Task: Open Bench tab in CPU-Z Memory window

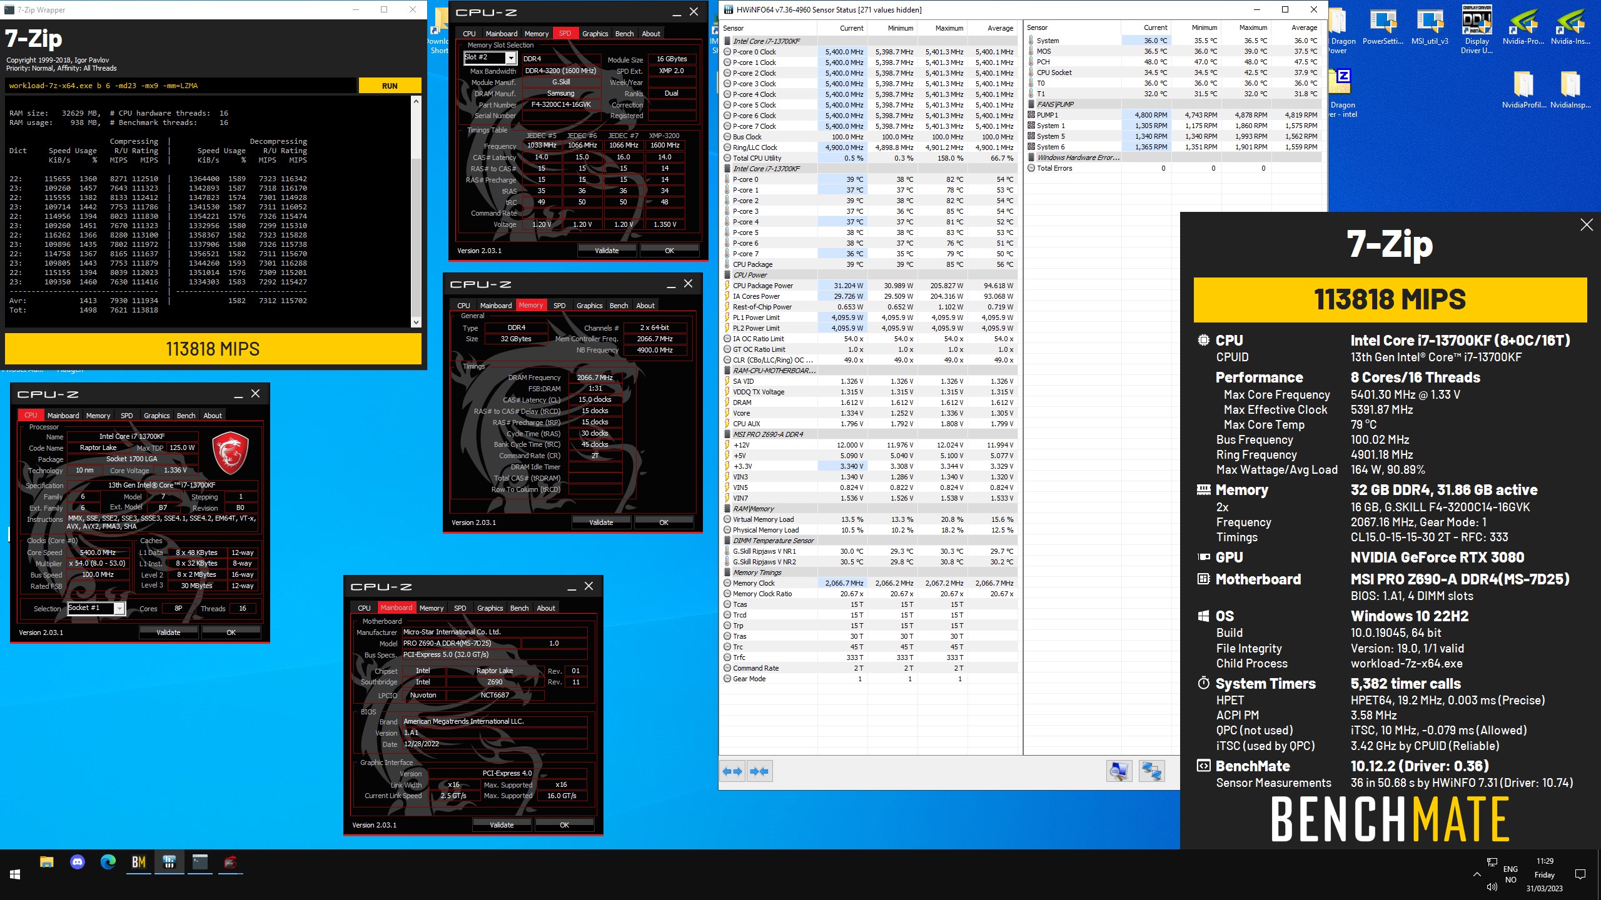Action: pyautogui.click(x=619, y=306)
